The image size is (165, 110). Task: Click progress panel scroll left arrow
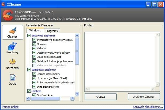coord(87,89)
